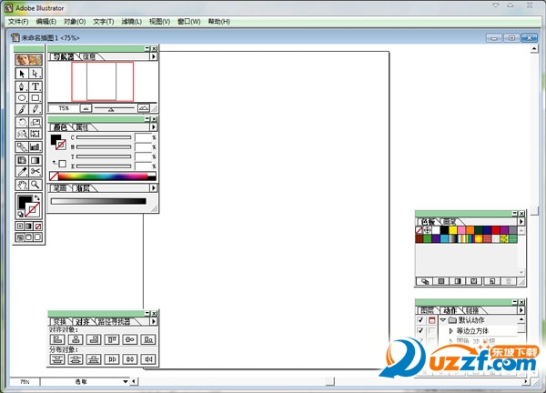546x393 pixels.
Task: Select the Direct Selection arrow tool
Action: (x=35, y=73)
